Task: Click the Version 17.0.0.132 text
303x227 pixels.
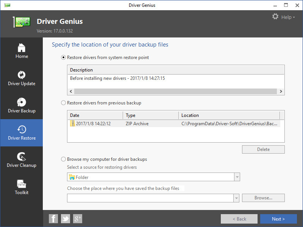Action: pos(55,31)
